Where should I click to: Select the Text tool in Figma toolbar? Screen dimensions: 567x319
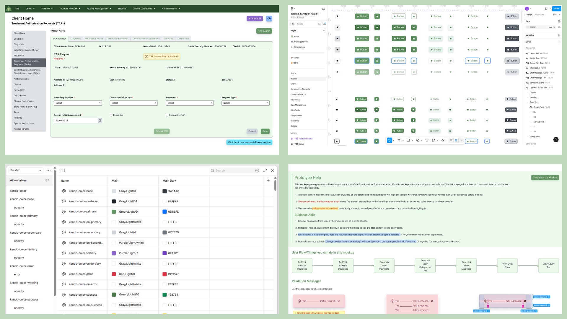tap(427, 140)
